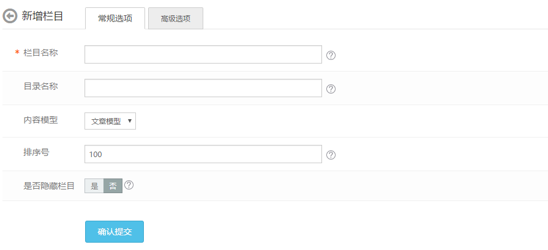Open the 内容模型 dropdown showing 文章模型
This screenshot has height=250, width=548.
(x=110, y=121)
